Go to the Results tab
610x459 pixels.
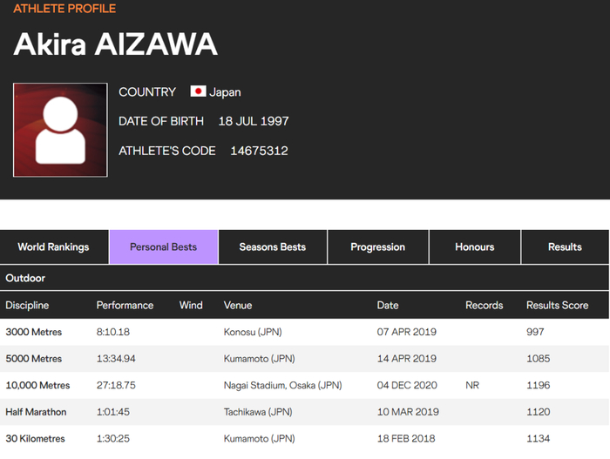(x=565, y=247)
